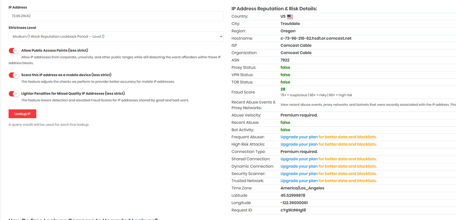
Task: Follow Upgrade your plan link for Shared Connection
Action: 299,159
